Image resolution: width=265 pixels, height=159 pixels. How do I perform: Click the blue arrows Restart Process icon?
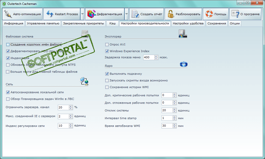(x=50, y=14)
